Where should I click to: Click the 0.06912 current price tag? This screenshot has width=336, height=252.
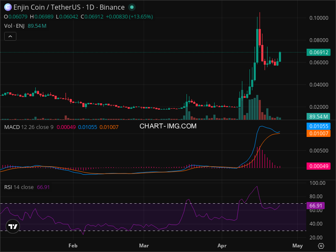[318, 52]
